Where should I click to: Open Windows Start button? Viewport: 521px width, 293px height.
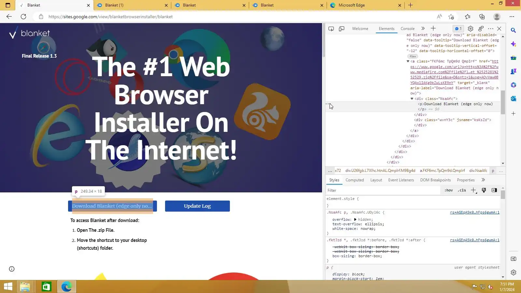[8, 286]
